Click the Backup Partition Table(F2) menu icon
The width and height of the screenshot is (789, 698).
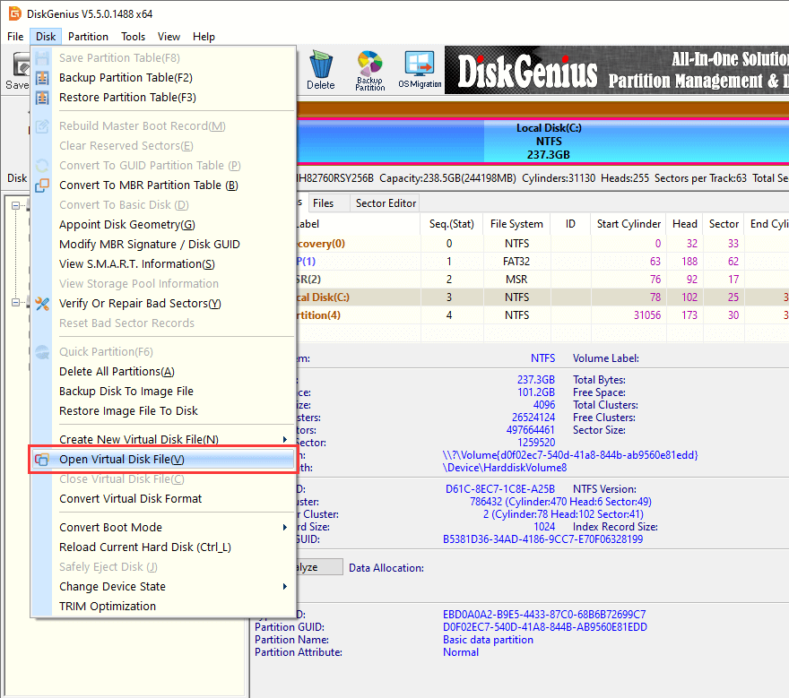(42, 78)
